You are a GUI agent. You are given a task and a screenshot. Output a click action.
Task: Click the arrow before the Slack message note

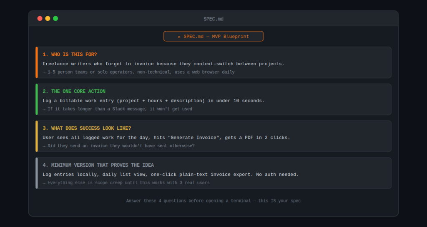click(x=44, y=109)
